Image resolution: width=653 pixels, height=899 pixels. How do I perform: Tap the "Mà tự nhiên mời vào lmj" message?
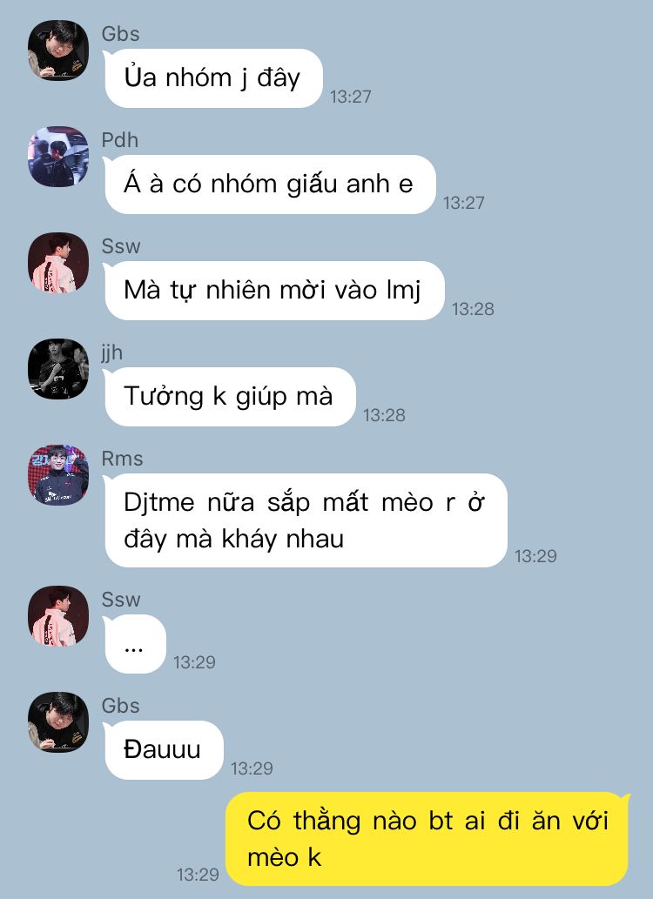pyautogui.click(x=273, y=290)
